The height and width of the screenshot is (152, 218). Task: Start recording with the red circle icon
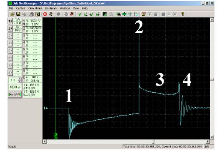45,14
